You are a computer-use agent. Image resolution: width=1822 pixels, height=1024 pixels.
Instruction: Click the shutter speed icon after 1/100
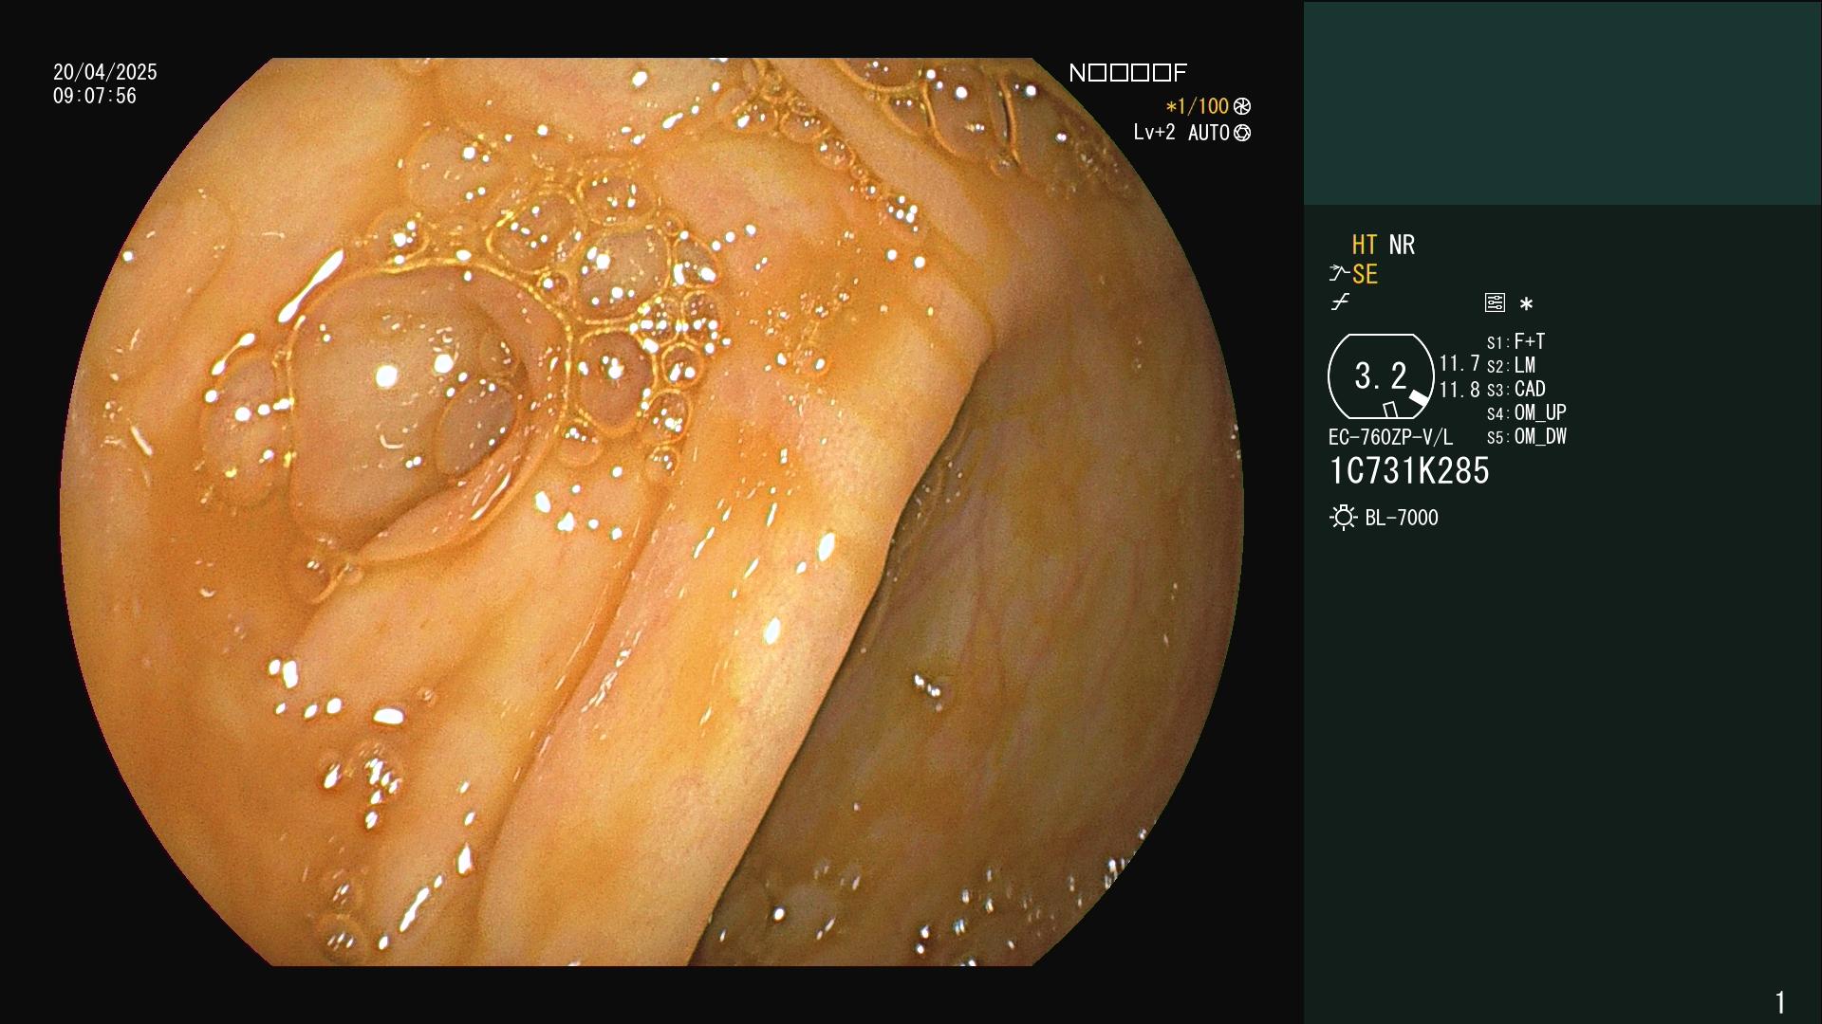[1241, 106]
